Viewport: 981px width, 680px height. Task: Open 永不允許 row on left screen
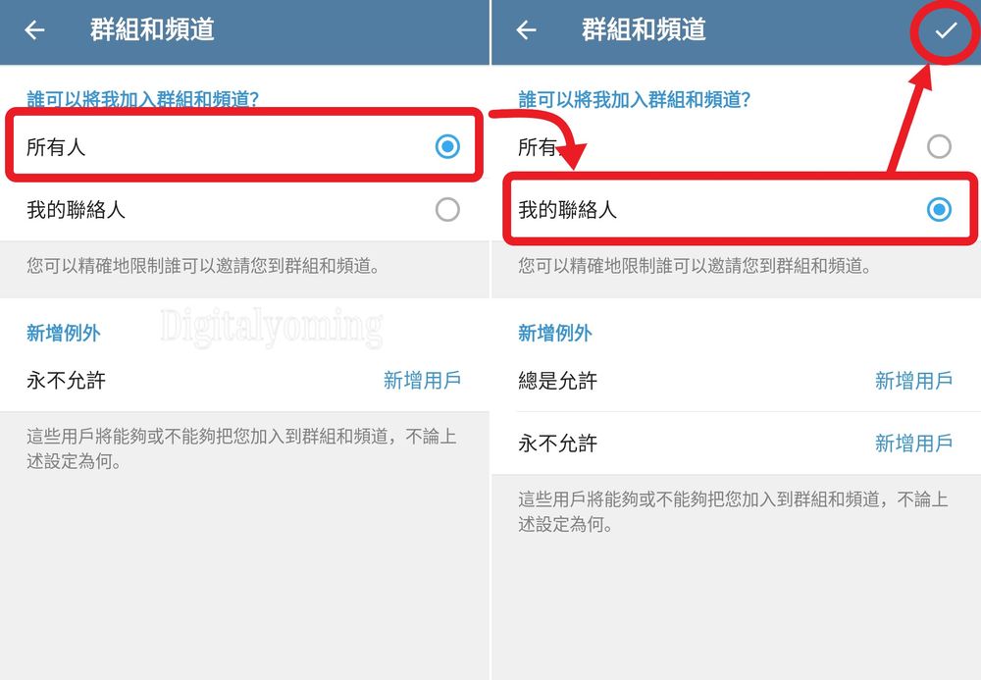pyautogui.click(x=244, y=381)
